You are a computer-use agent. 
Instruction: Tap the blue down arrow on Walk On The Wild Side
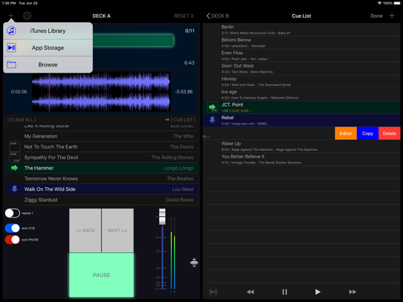[14, 189]
